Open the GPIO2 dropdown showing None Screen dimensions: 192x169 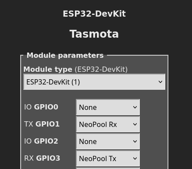pyautogui.click(x=108, y=141)
